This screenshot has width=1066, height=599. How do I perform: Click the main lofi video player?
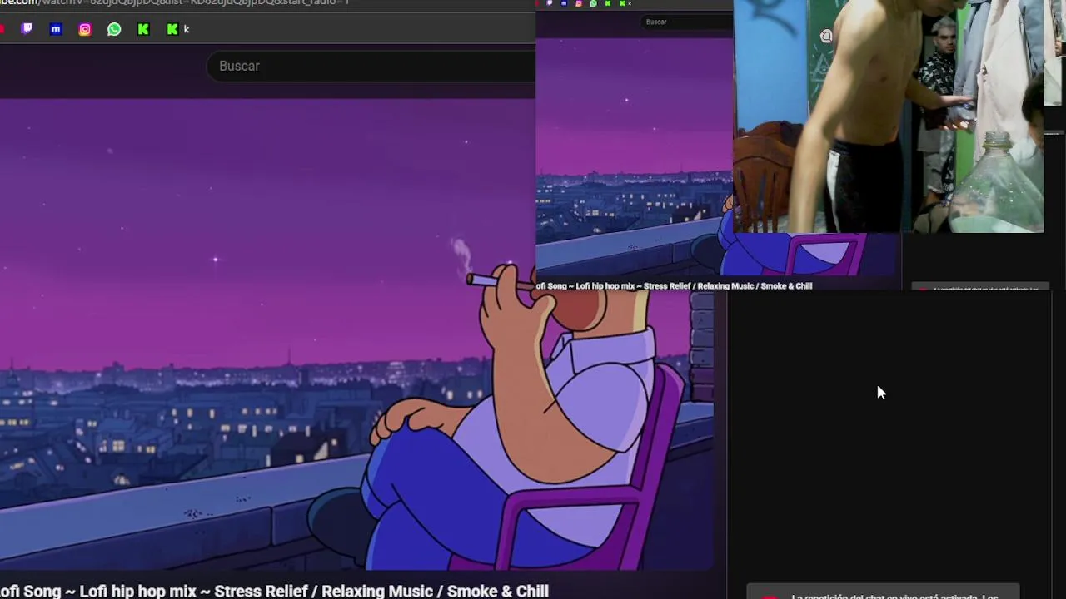pos(356,334)
